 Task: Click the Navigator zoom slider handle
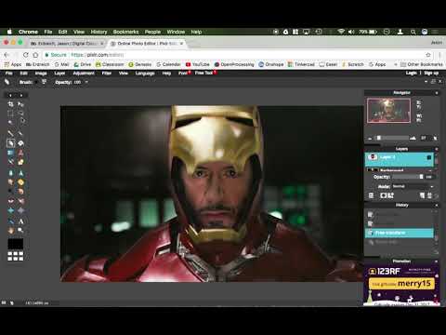point(379,138)
